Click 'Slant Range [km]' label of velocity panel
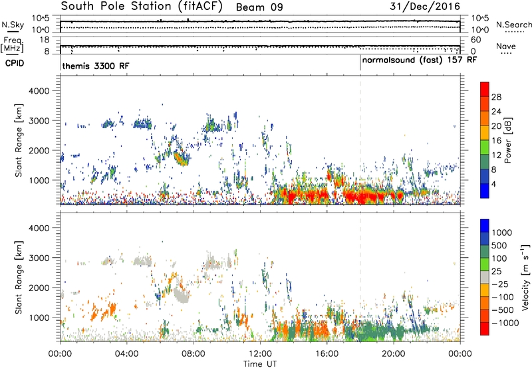This screenshot has width=532, height=368. click(x=19, y=278)
